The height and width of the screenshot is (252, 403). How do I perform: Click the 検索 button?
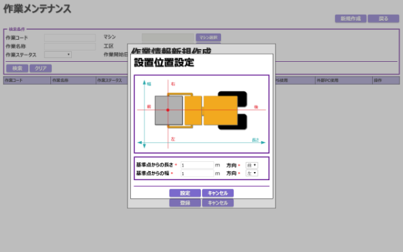tap(17, 69)
